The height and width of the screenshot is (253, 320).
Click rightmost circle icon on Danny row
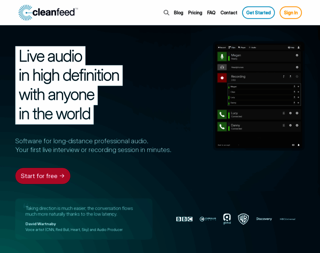coord(297,125)
